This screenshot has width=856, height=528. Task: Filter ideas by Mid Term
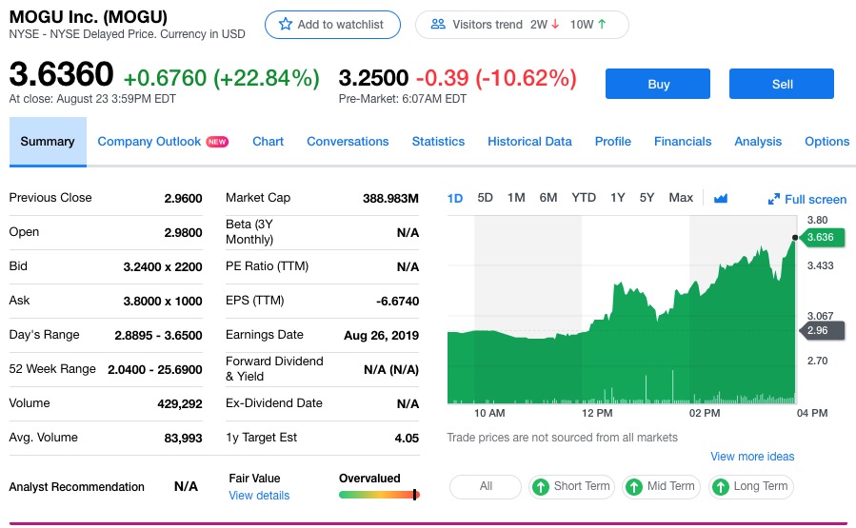pos(661,486)
